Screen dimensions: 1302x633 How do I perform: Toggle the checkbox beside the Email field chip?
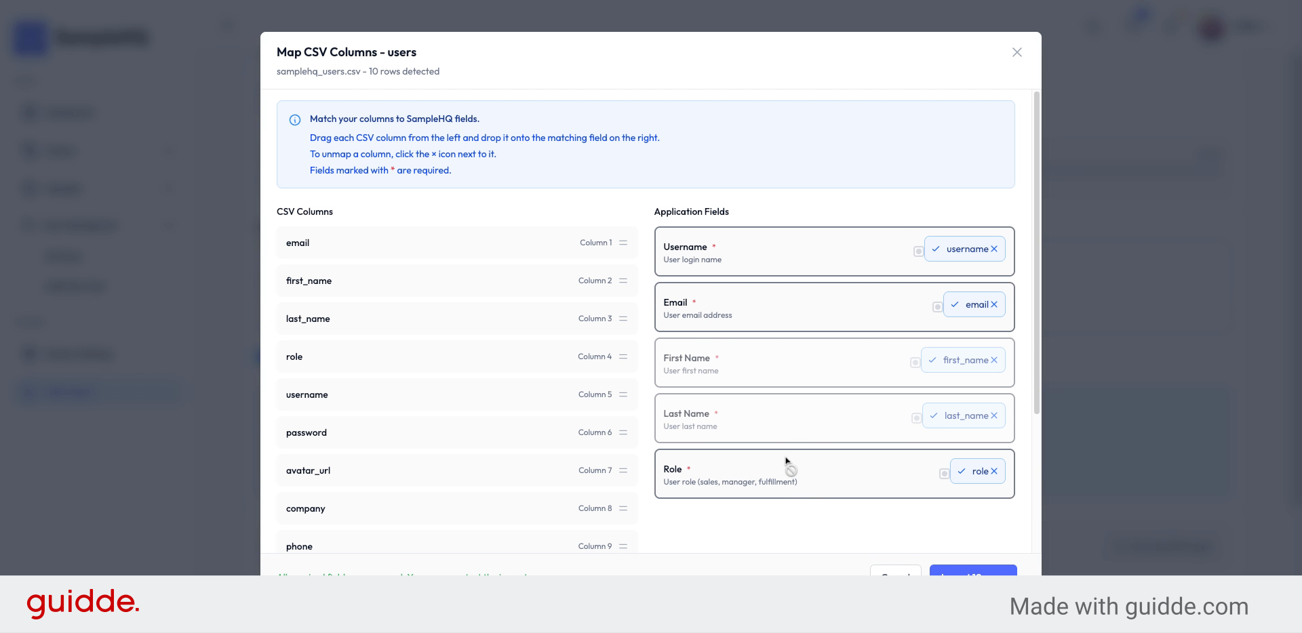[x=938, y=306]
